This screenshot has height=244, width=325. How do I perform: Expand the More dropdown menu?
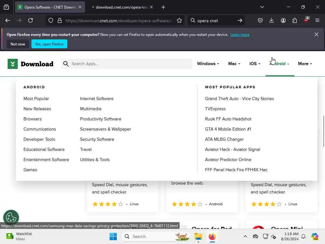tap(305, 64)
